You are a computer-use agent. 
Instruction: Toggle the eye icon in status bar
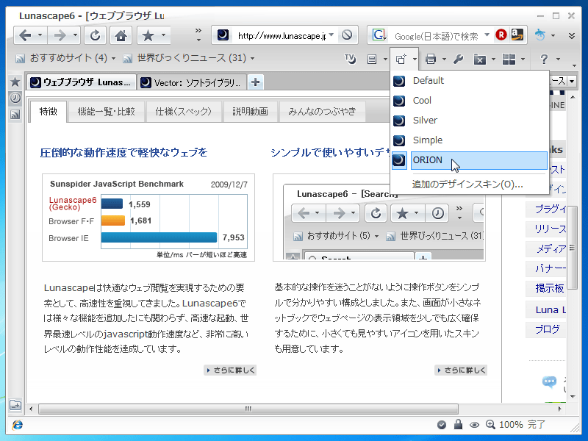[x=474, y=425]
